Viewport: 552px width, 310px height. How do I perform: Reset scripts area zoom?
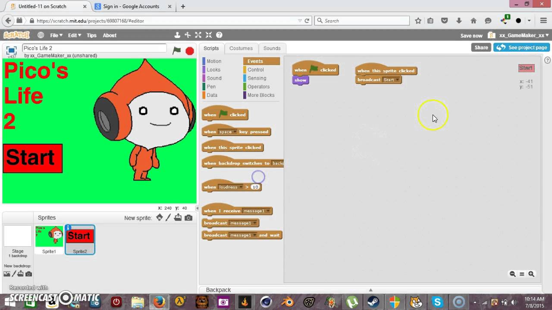[x=522, y=274]
